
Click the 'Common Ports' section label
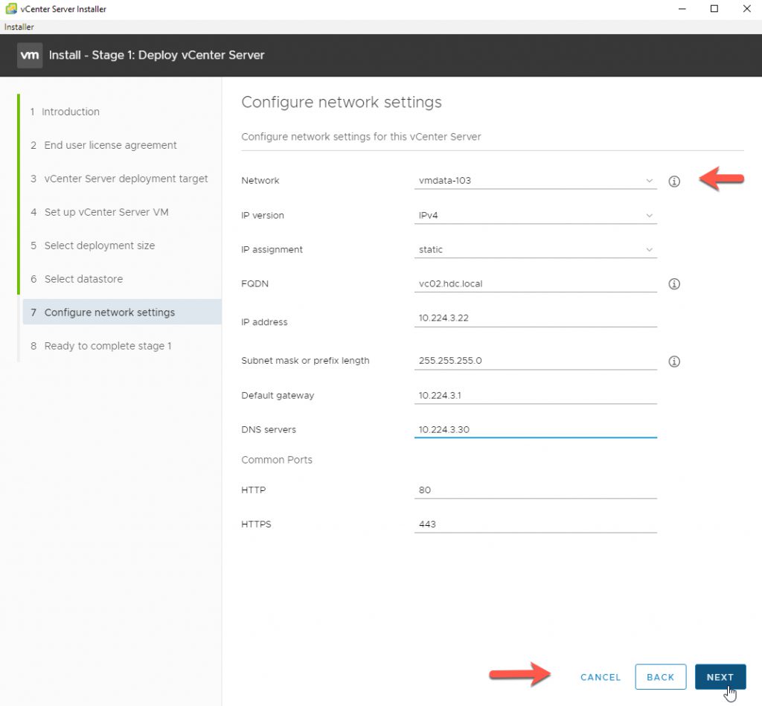pos(277,460)
